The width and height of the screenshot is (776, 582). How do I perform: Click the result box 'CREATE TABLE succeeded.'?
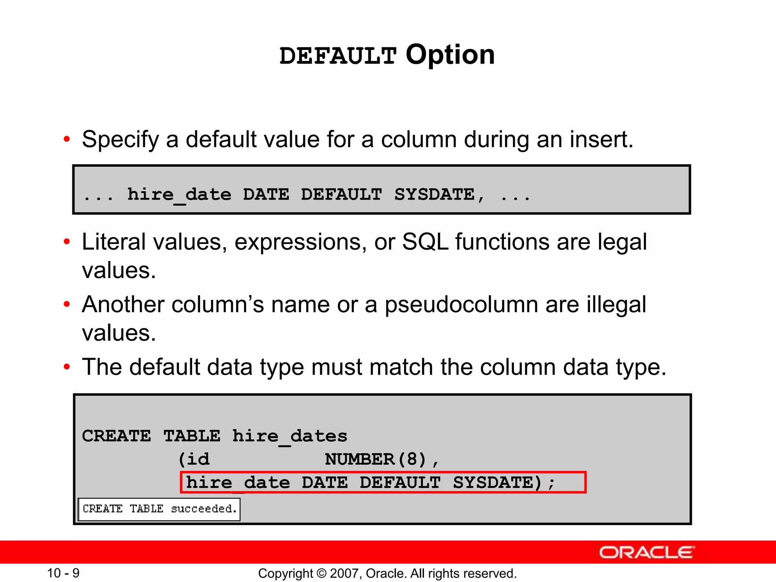(x=159, y=509)
